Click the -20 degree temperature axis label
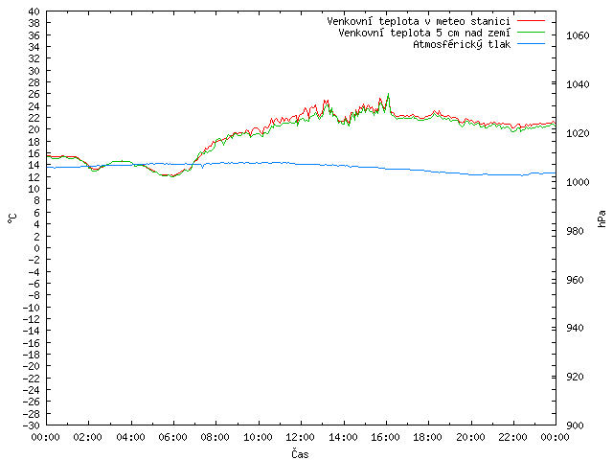 32,366
